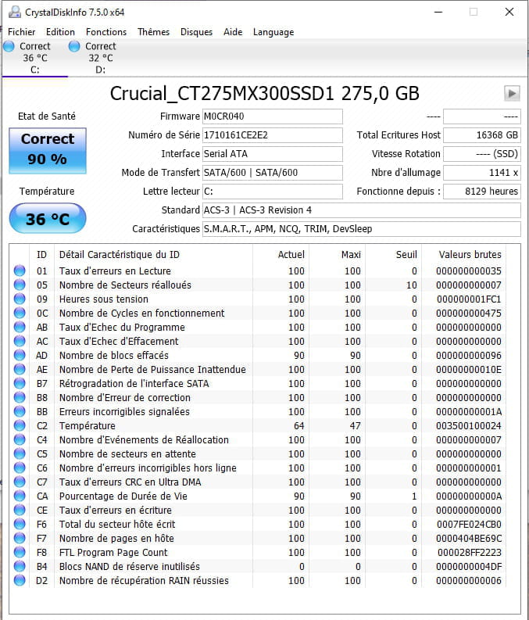Click the Caractéristiques field
The width and height of the screenshot is (529, 620).
(x=362, y=229)
